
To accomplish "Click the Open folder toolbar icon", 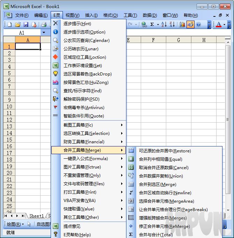I will pyautogui.click(x=18, y=24).
